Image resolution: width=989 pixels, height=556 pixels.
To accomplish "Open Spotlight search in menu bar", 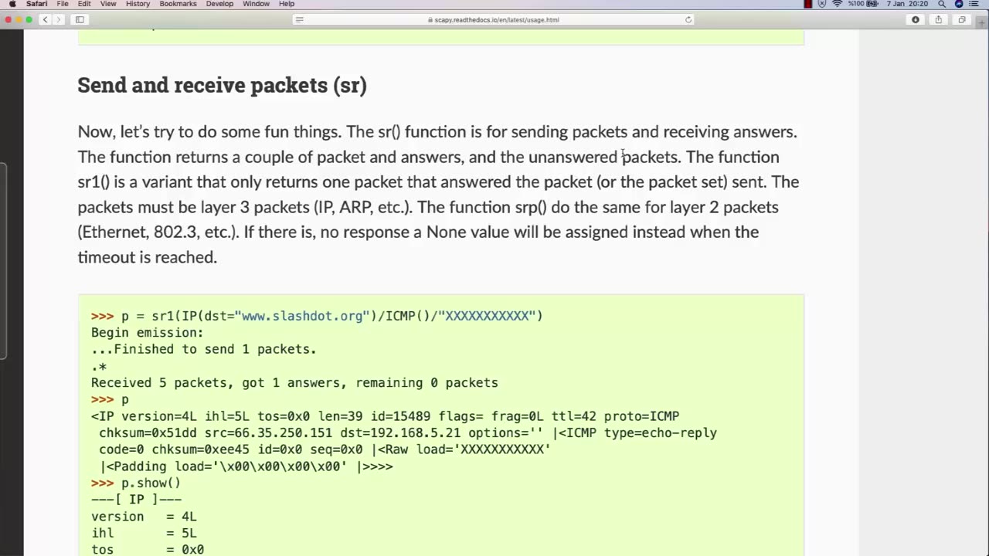I will [942, 4].
